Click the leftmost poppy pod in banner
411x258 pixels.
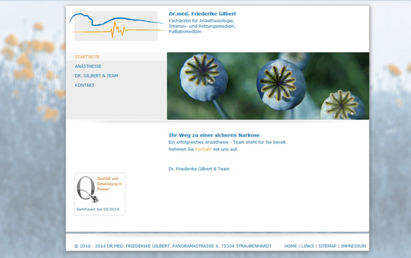[x=203, y=77]
